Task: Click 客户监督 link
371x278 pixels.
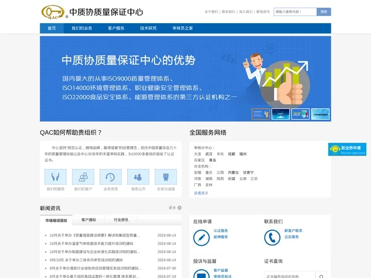Action: (221, 270)
